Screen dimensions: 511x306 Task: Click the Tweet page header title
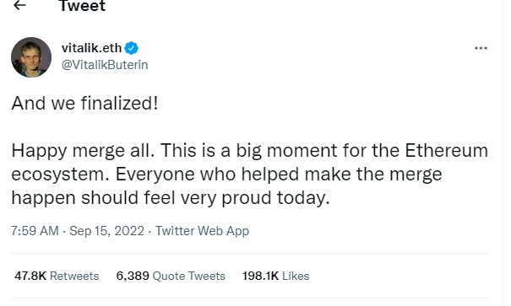pyautogui.click(x=82, y=6)
